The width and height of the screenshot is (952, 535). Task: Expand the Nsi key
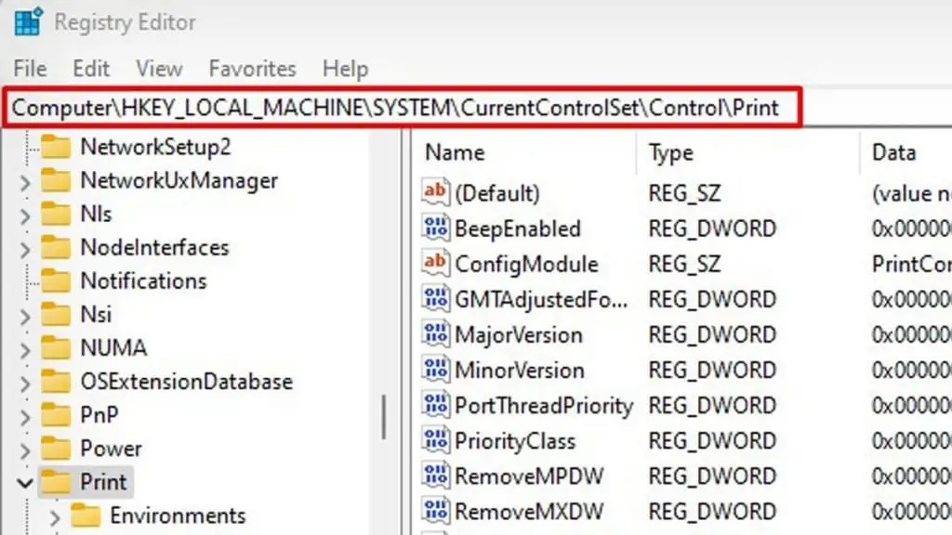coord(24,316)
